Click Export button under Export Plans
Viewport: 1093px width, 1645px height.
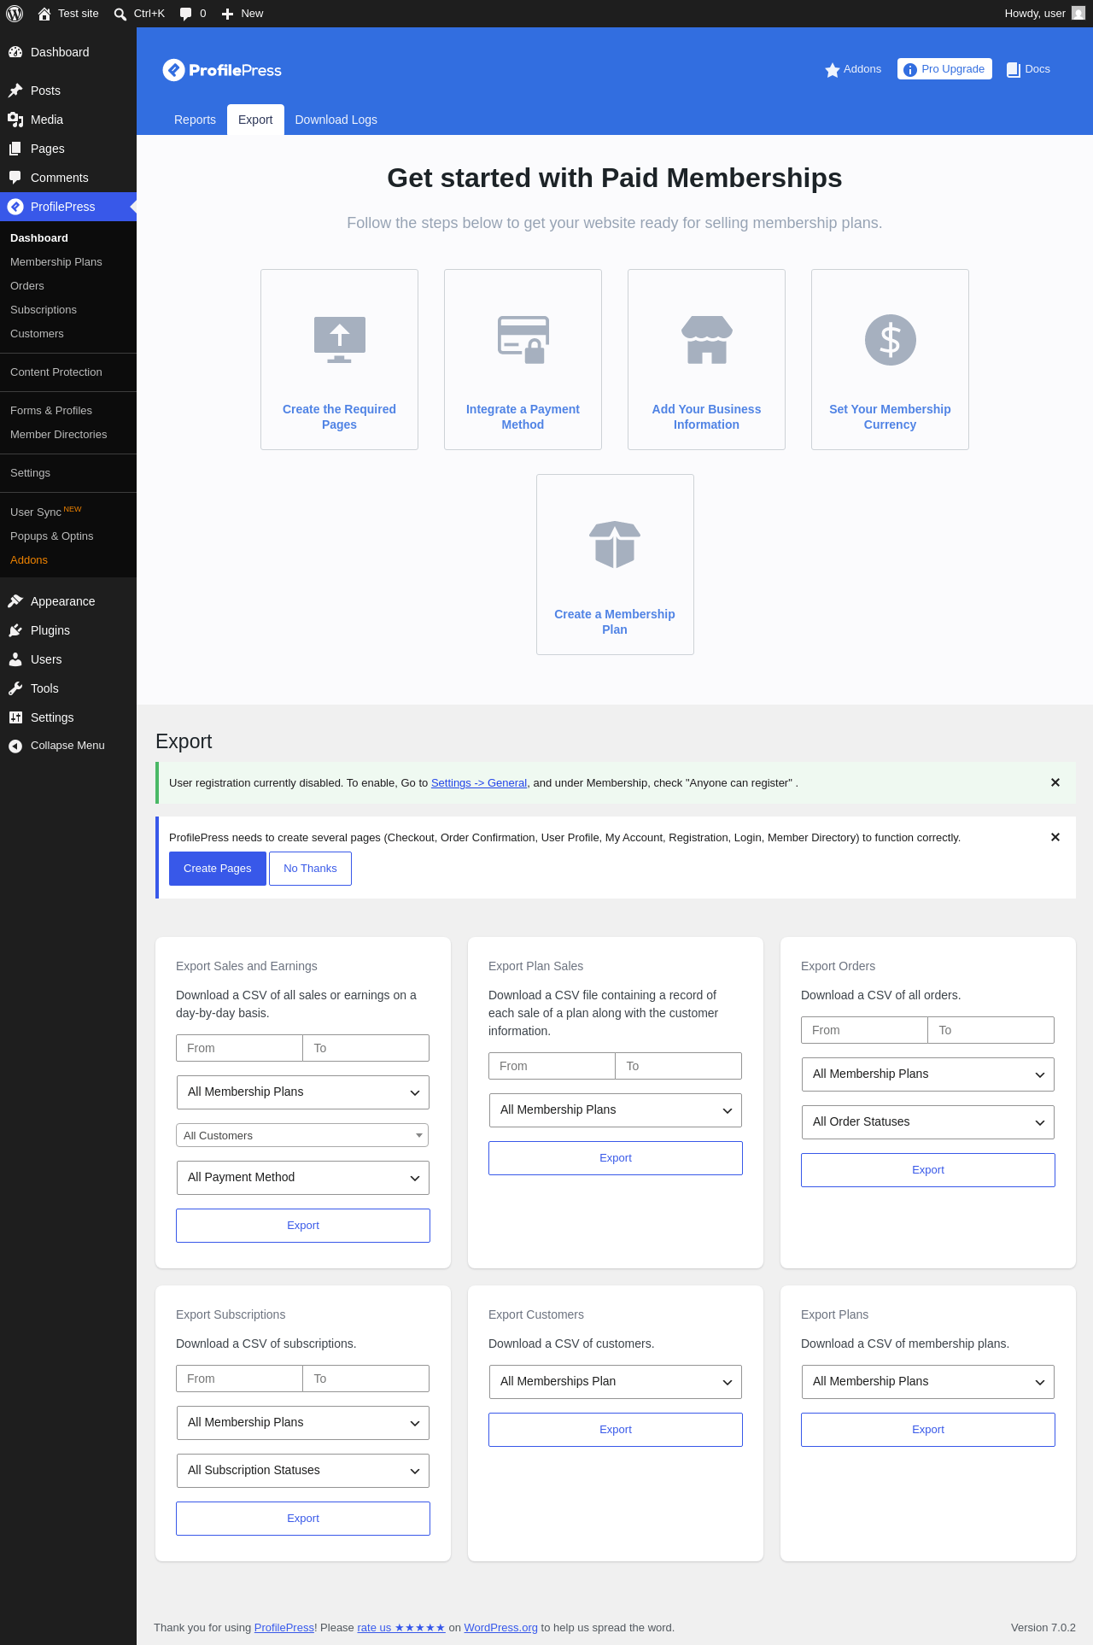coord(928,1430)
